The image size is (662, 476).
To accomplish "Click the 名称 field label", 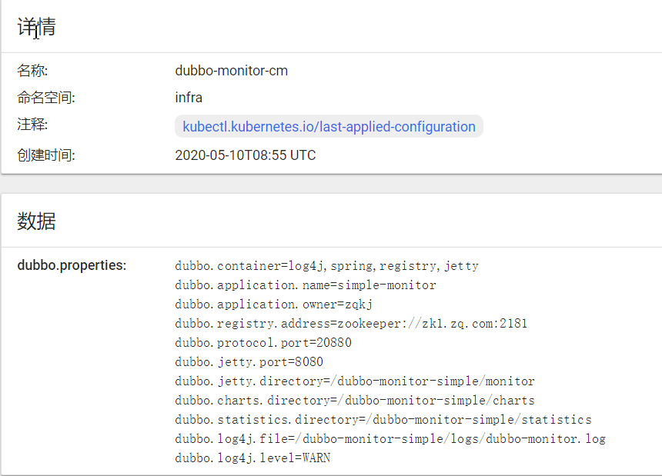I will coord(32,71).
